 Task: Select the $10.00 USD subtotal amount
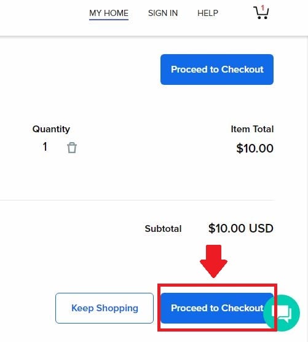[x=241, y=228]
